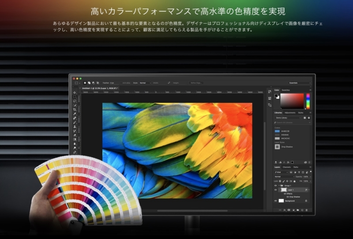Open the Kind filter dropdown
353x239 pixels.
tap(281, 172)
